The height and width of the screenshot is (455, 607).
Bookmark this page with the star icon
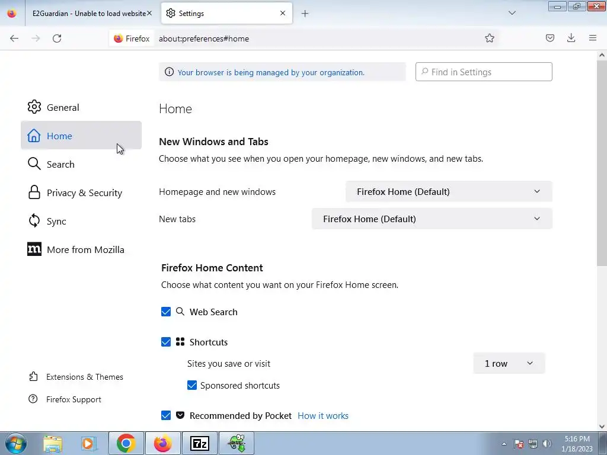489,38
